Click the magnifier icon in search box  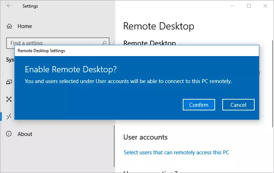click(x=105, y=43)
